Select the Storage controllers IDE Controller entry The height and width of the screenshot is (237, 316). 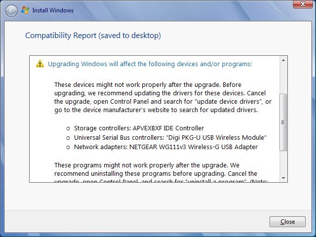tap(139, 128)
